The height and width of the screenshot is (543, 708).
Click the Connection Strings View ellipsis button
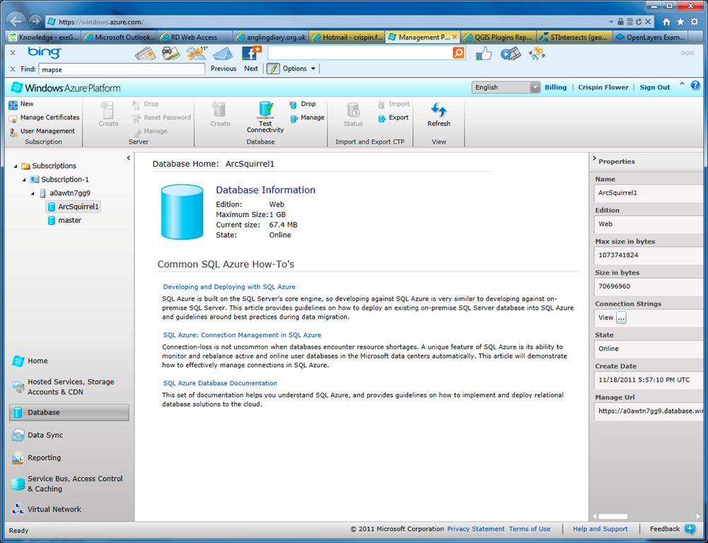[621, 317]
